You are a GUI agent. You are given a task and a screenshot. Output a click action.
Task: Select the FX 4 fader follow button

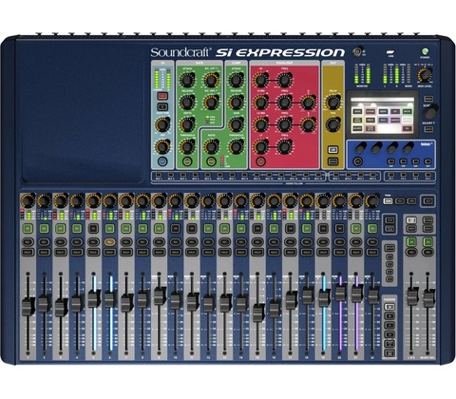point(427,175)
